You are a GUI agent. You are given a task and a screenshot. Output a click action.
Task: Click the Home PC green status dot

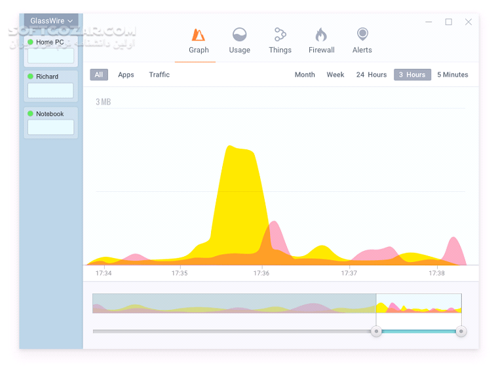point(30,42)
